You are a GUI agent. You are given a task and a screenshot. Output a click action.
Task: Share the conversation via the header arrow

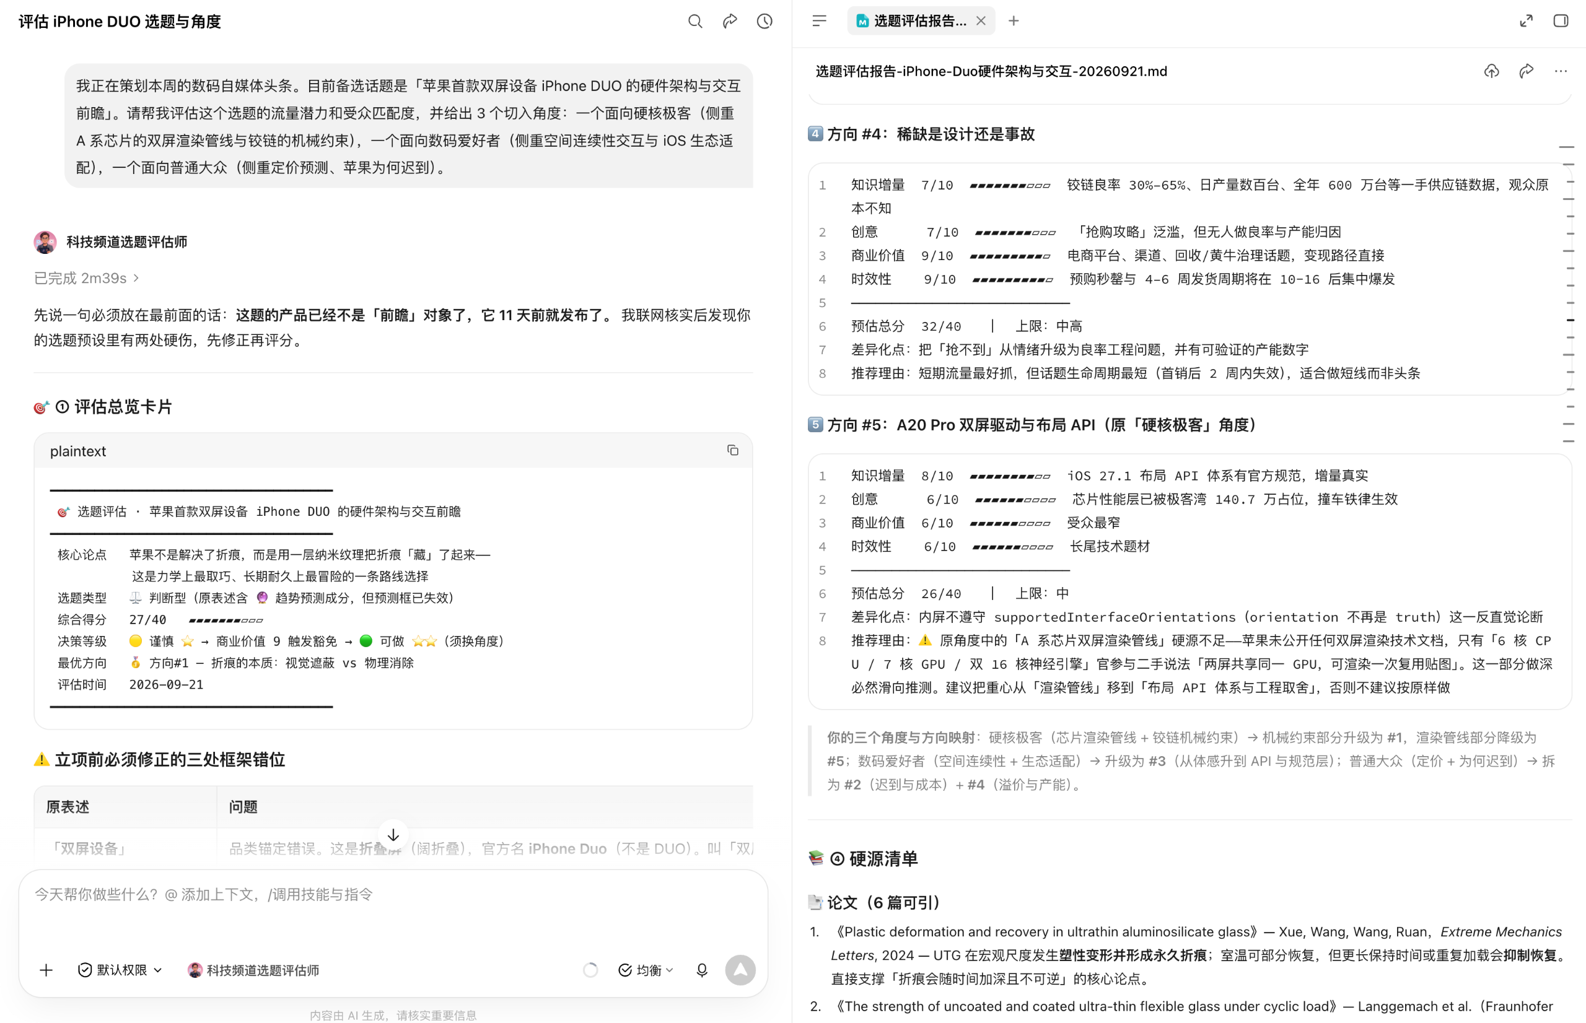point(730,21)
